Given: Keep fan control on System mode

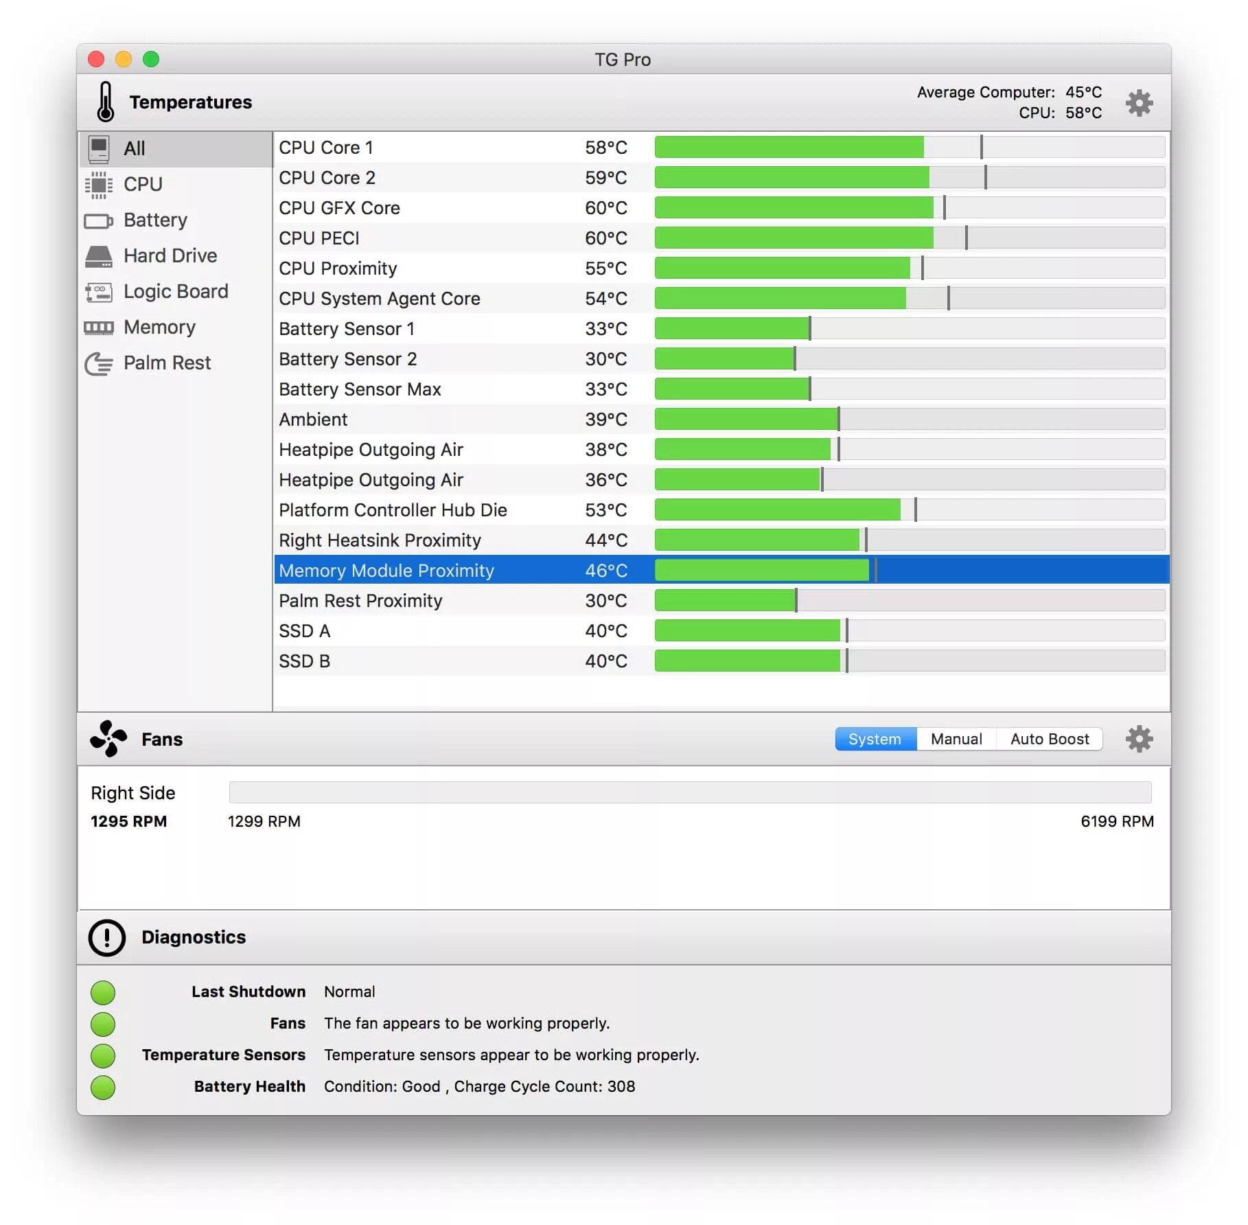Looking at the screenshot, I should click(x=875, y=739).
